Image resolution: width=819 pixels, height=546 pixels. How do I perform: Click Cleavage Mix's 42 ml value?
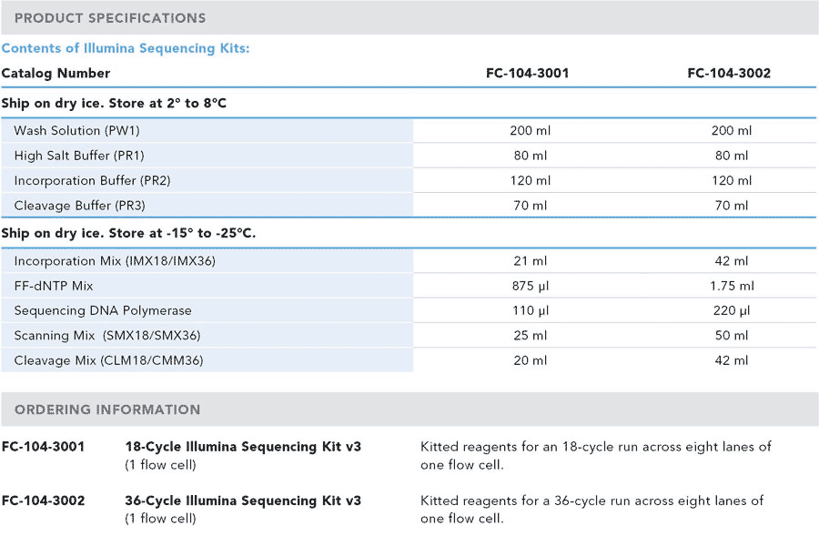pyautogui.click(x=732, y=360)
